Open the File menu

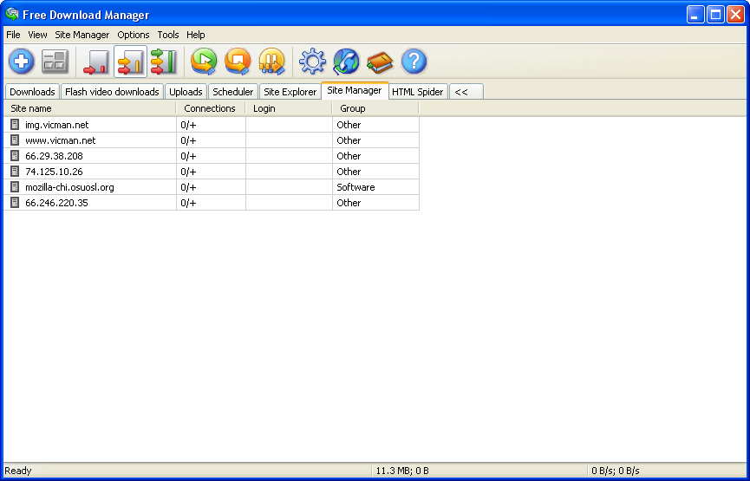(x=13, y=35)
